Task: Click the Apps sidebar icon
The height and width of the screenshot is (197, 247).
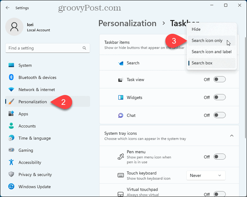Action: pos(11,114)
